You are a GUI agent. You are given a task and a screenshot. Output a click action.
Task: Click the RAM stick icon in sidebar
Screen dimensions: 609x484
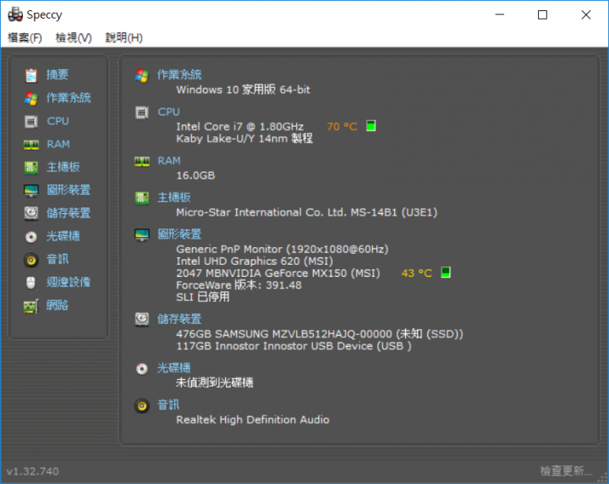pos(31,145)
